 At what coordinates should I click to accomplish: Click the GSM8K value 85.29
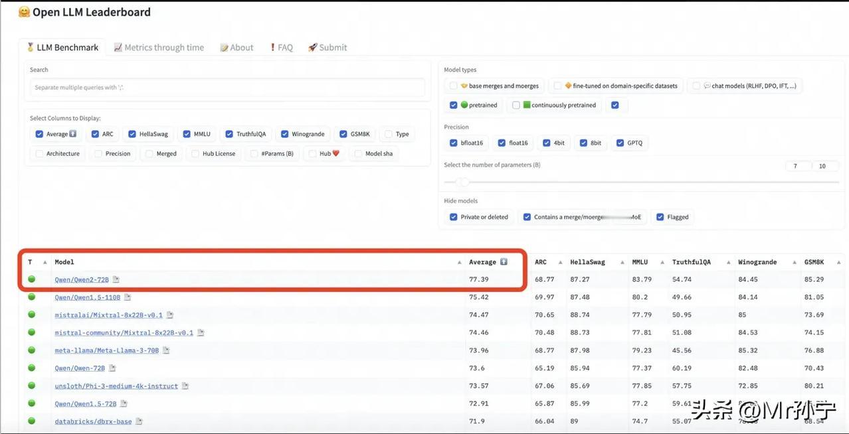[x=814, y=280]
